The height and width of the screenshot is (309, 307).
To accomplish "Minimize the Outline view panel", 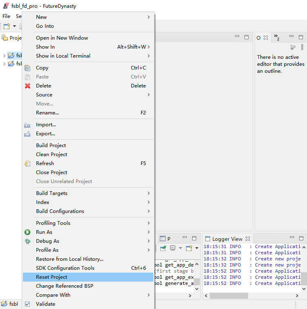I will point(291,36).
